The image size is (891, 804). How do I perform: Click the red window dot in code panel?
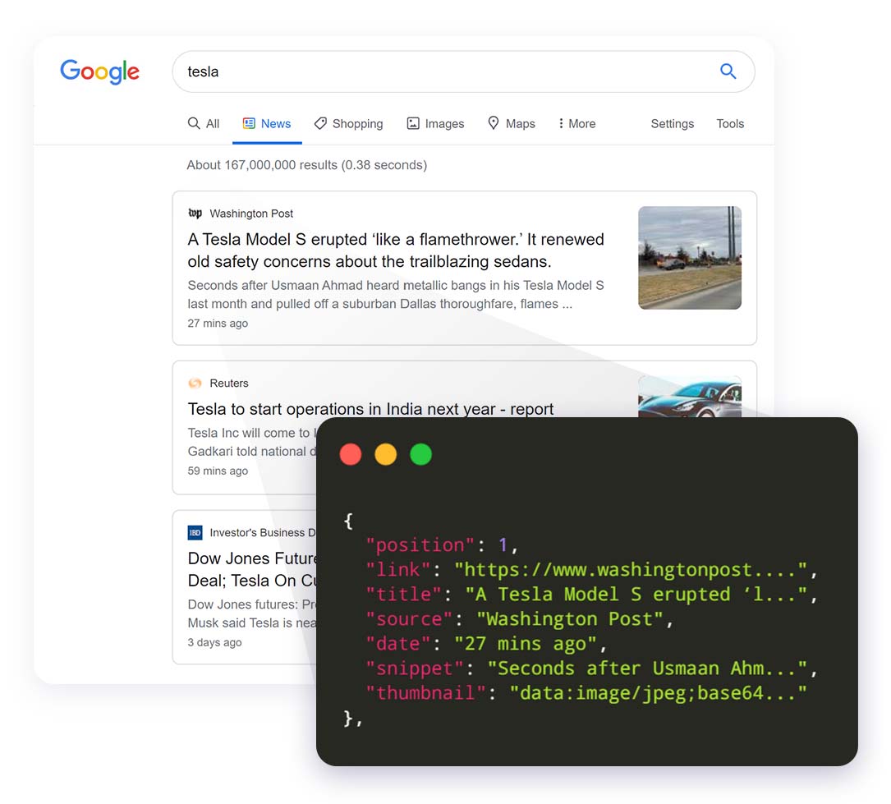(351, 454)
